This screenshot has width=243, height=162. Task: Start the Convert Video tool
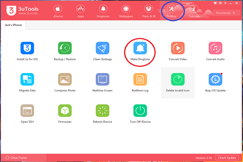coord(178,48)
